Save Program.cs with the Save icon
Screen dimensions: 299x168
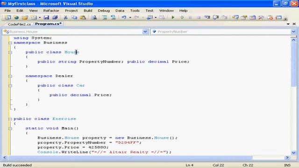pos(46,18)
